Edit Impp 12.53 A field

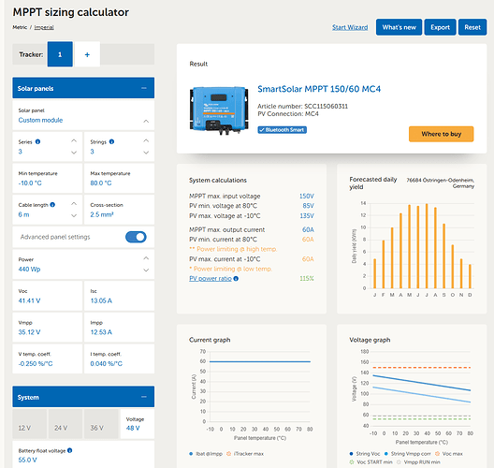119,328
